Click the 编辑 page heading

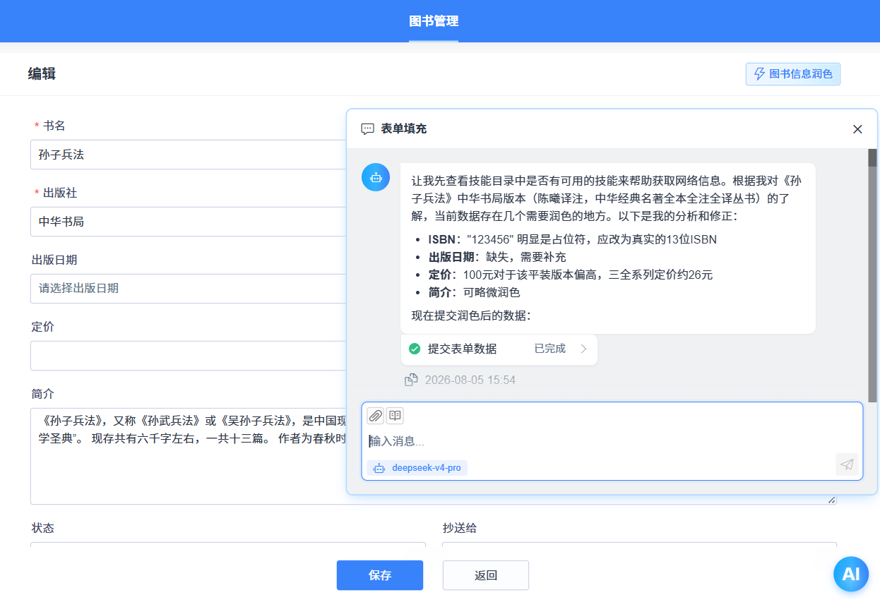click(x=42, y=74)
